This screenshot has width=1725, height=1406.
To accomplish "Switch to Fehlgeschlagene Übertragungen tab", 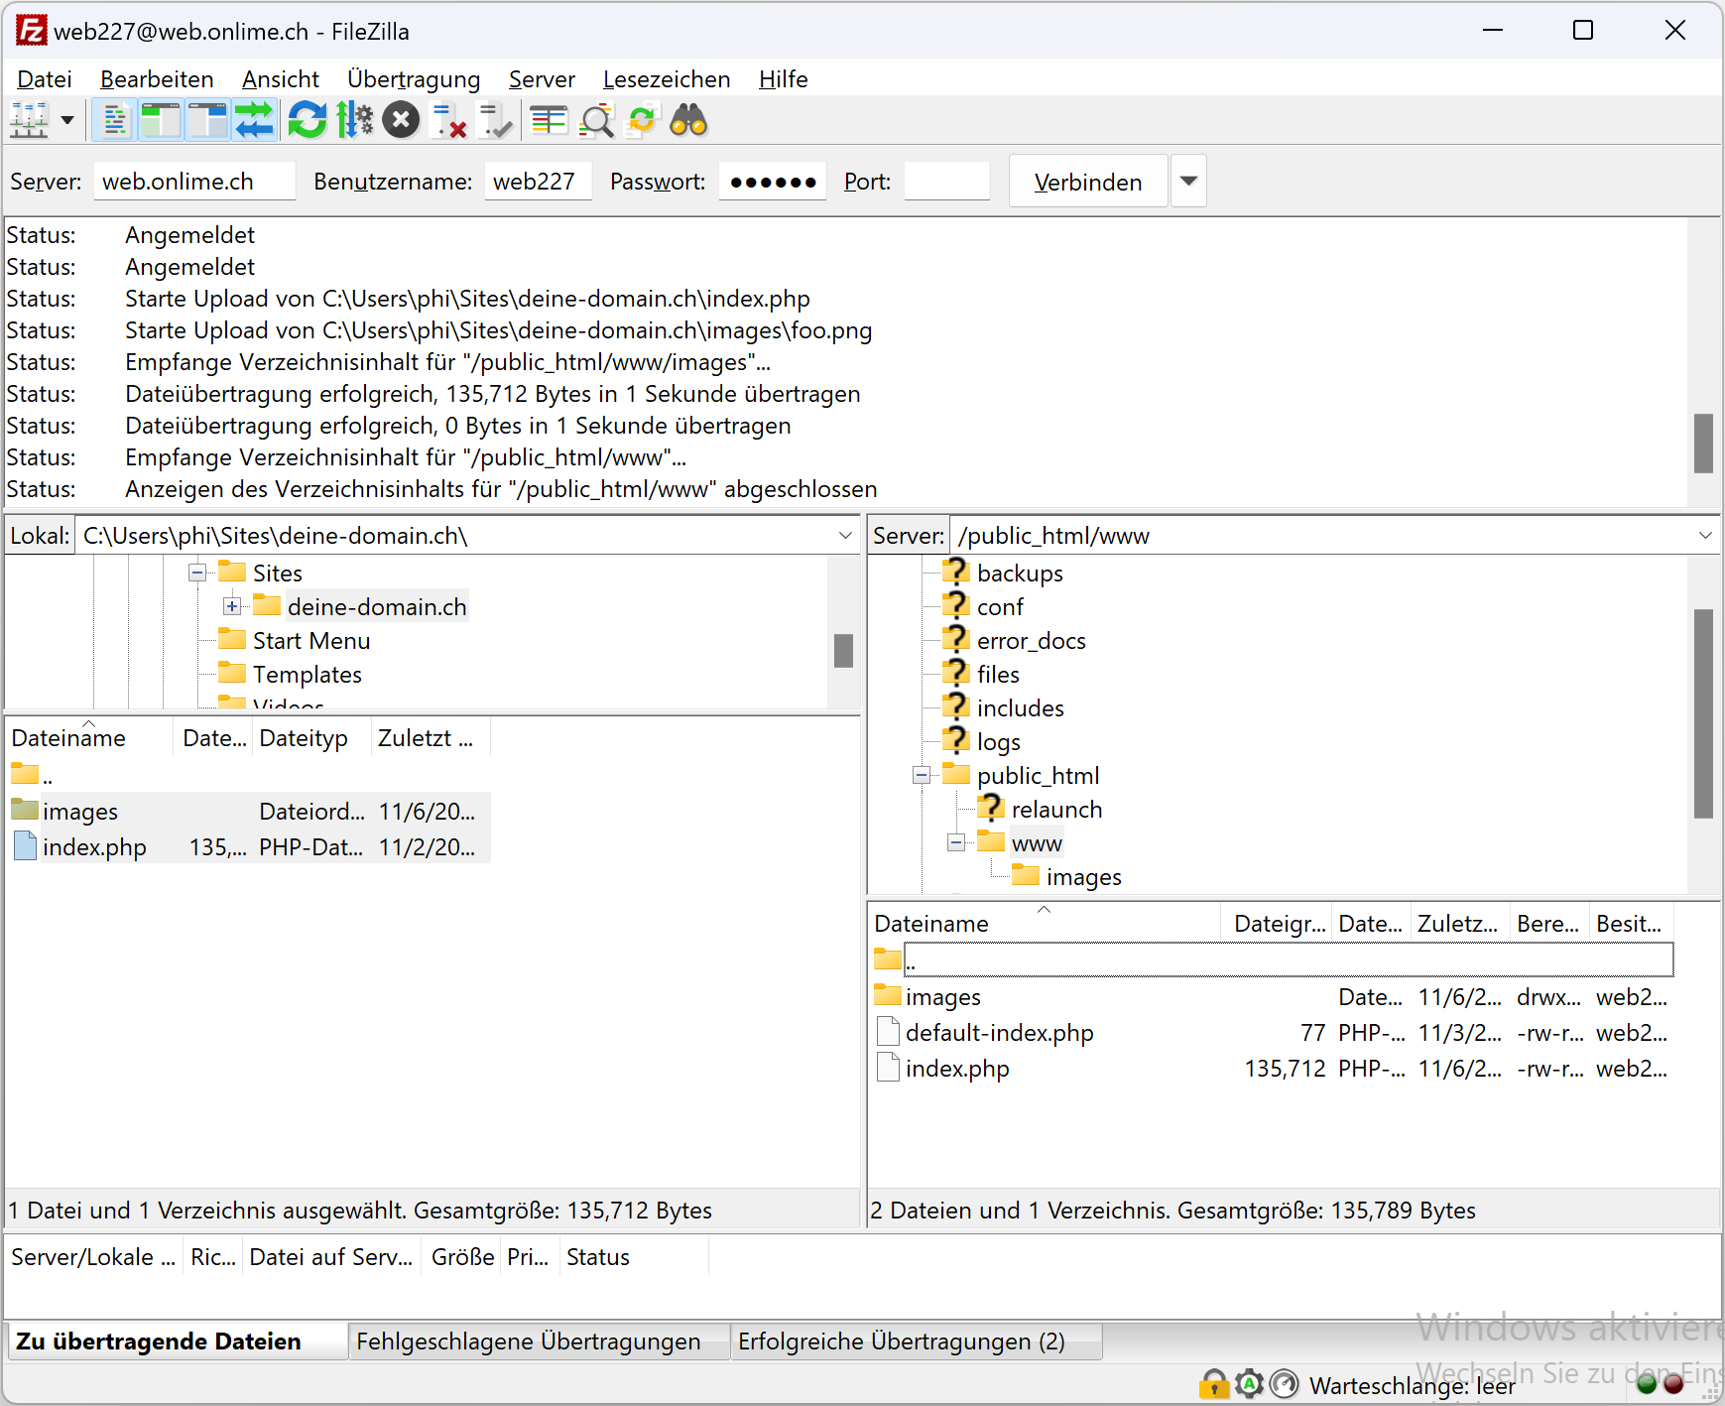I will click(540, 1342).
